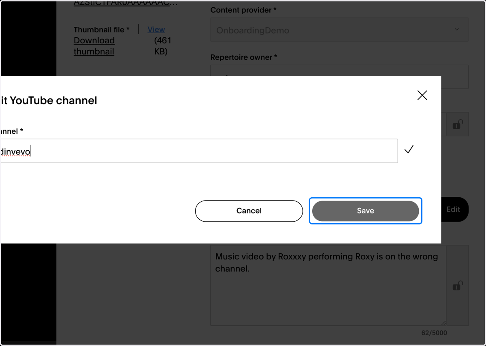Click the checkmark icon beside the channel field
Screen dimensions: 486x346
click(x=409, y=150)
